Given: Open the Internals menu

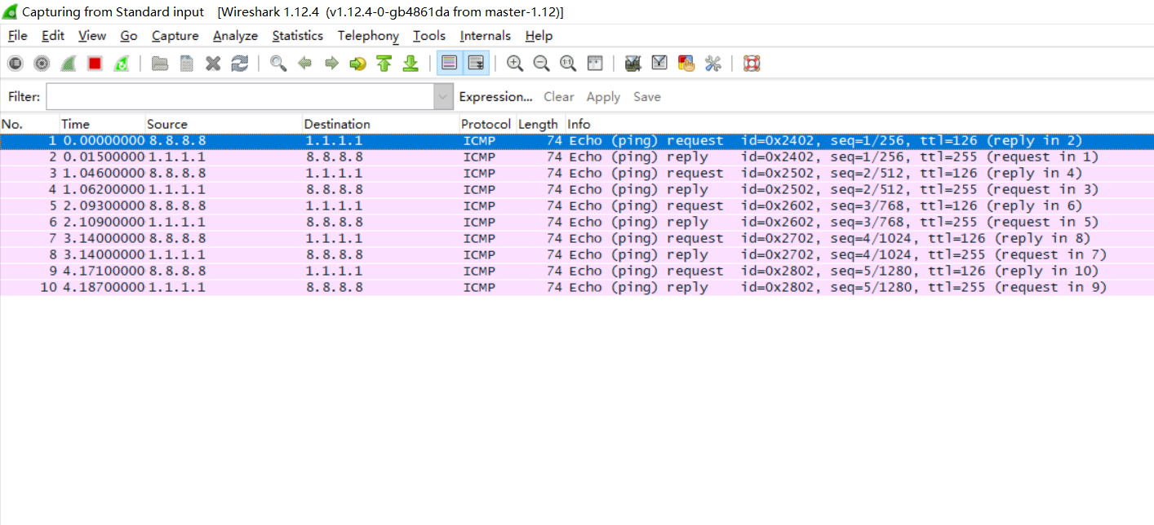Looking at the screenshot, I should 486,36.
